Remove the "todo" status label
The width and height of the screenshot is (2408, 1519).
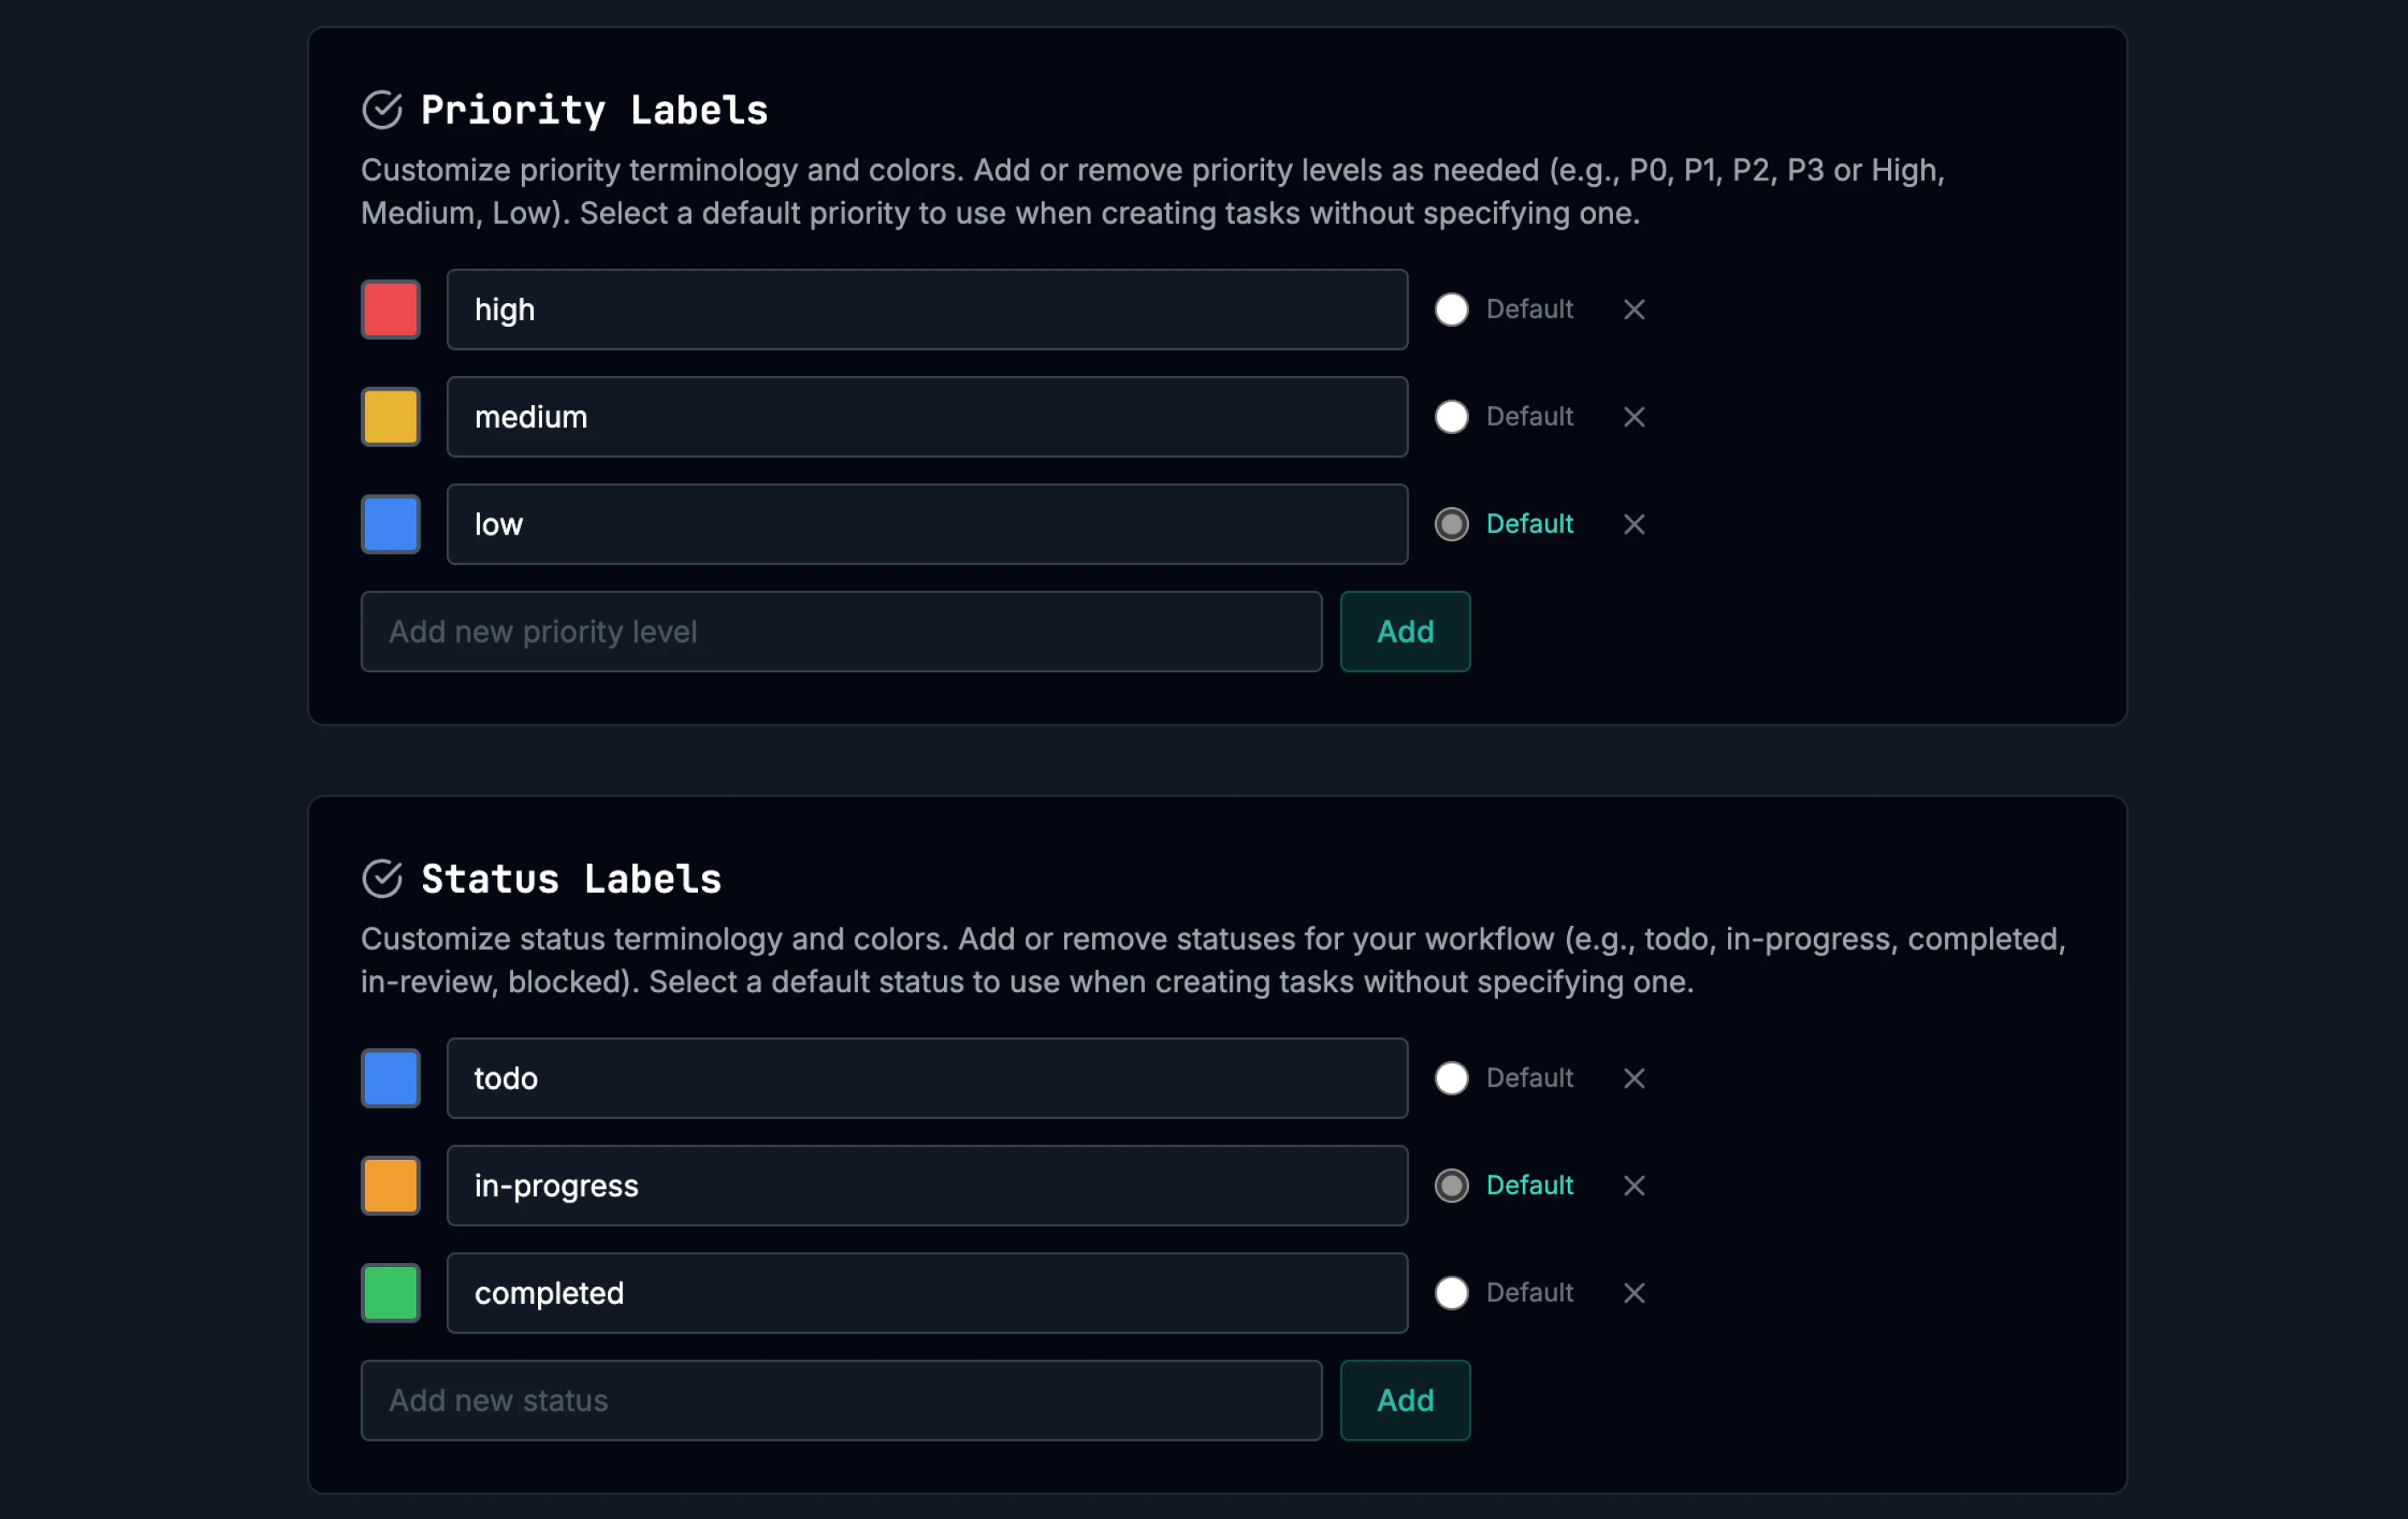[1634, 1078]
